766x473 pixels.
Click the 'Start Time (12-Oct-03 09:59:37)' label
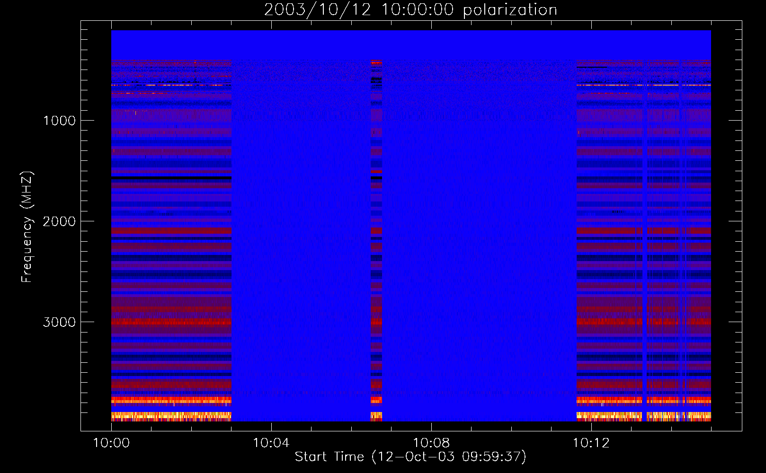tap(410, 457)
